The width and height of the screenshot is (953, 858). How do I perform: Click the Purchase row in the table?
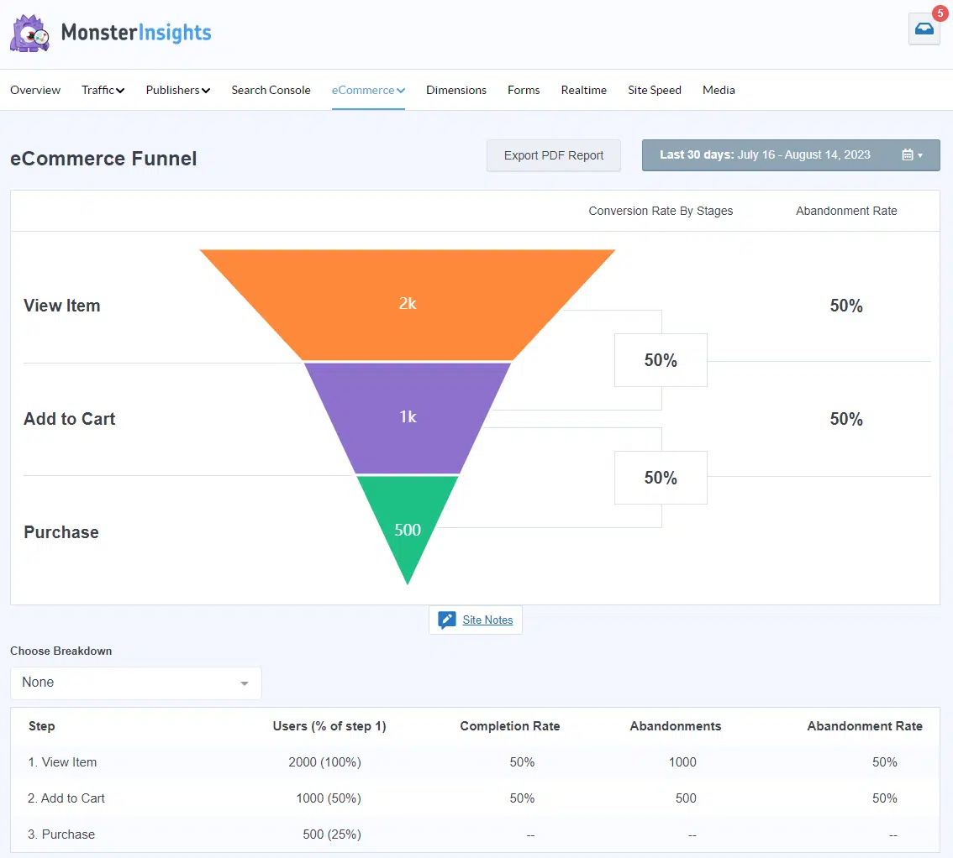(x=61, y=834)
